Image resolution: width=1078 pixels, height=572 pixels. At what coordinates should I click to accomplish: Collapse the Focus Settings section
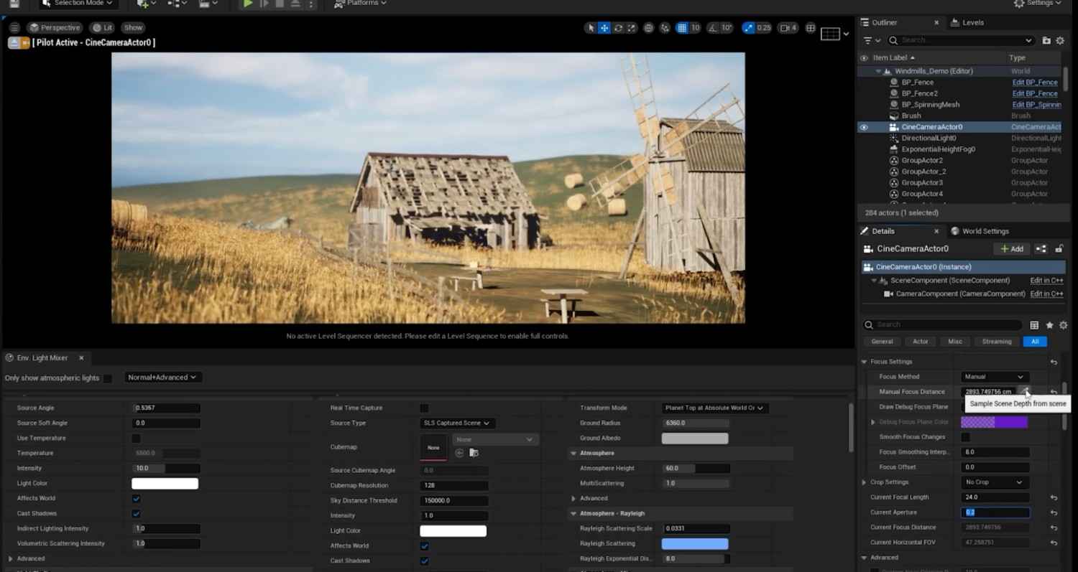tap(864, 362)
